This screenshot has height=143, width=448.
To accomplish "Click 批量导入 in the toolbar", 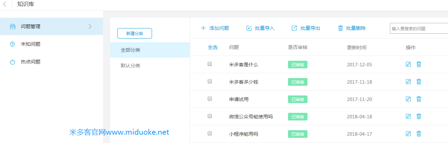I will (x=261, y=28).
